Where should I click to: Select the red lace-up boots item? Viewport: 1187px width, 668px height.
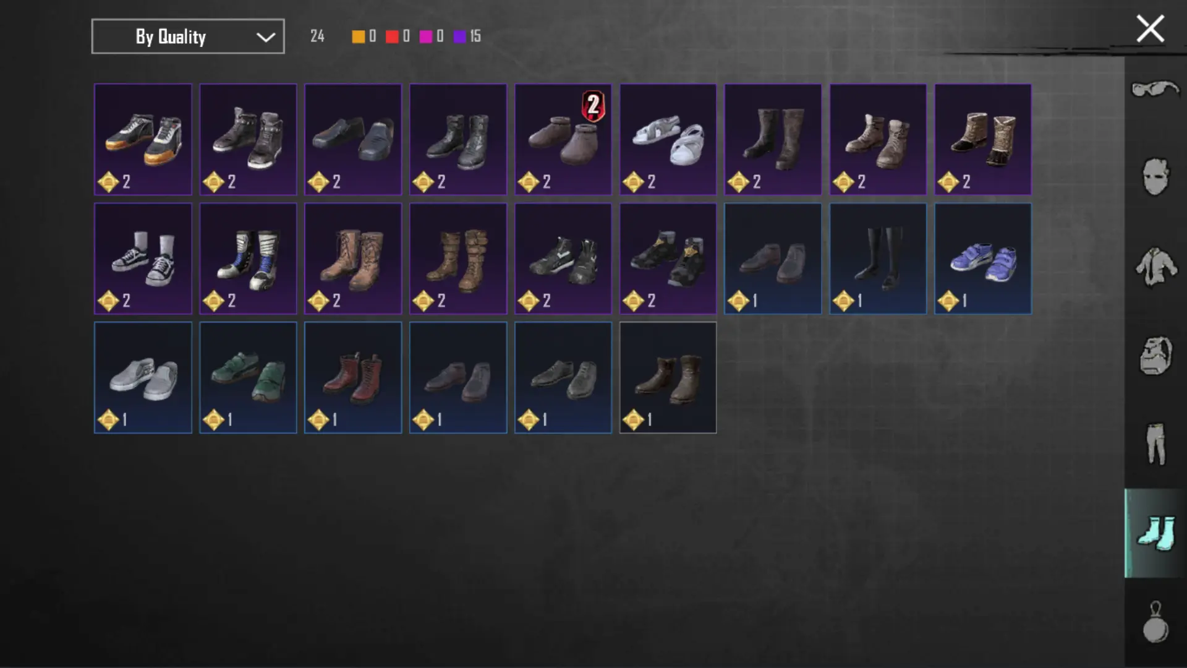point(353,377)
